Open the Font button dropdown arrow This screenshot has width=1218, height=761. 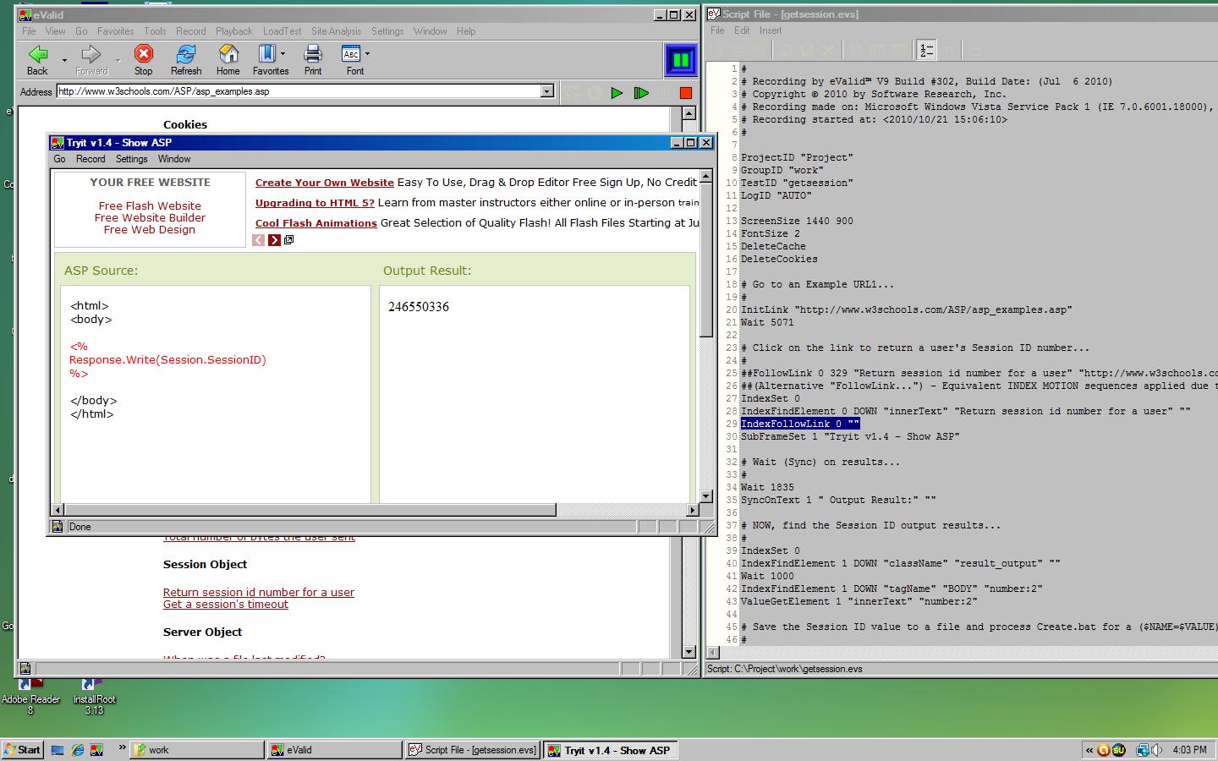tap(367, 54)
